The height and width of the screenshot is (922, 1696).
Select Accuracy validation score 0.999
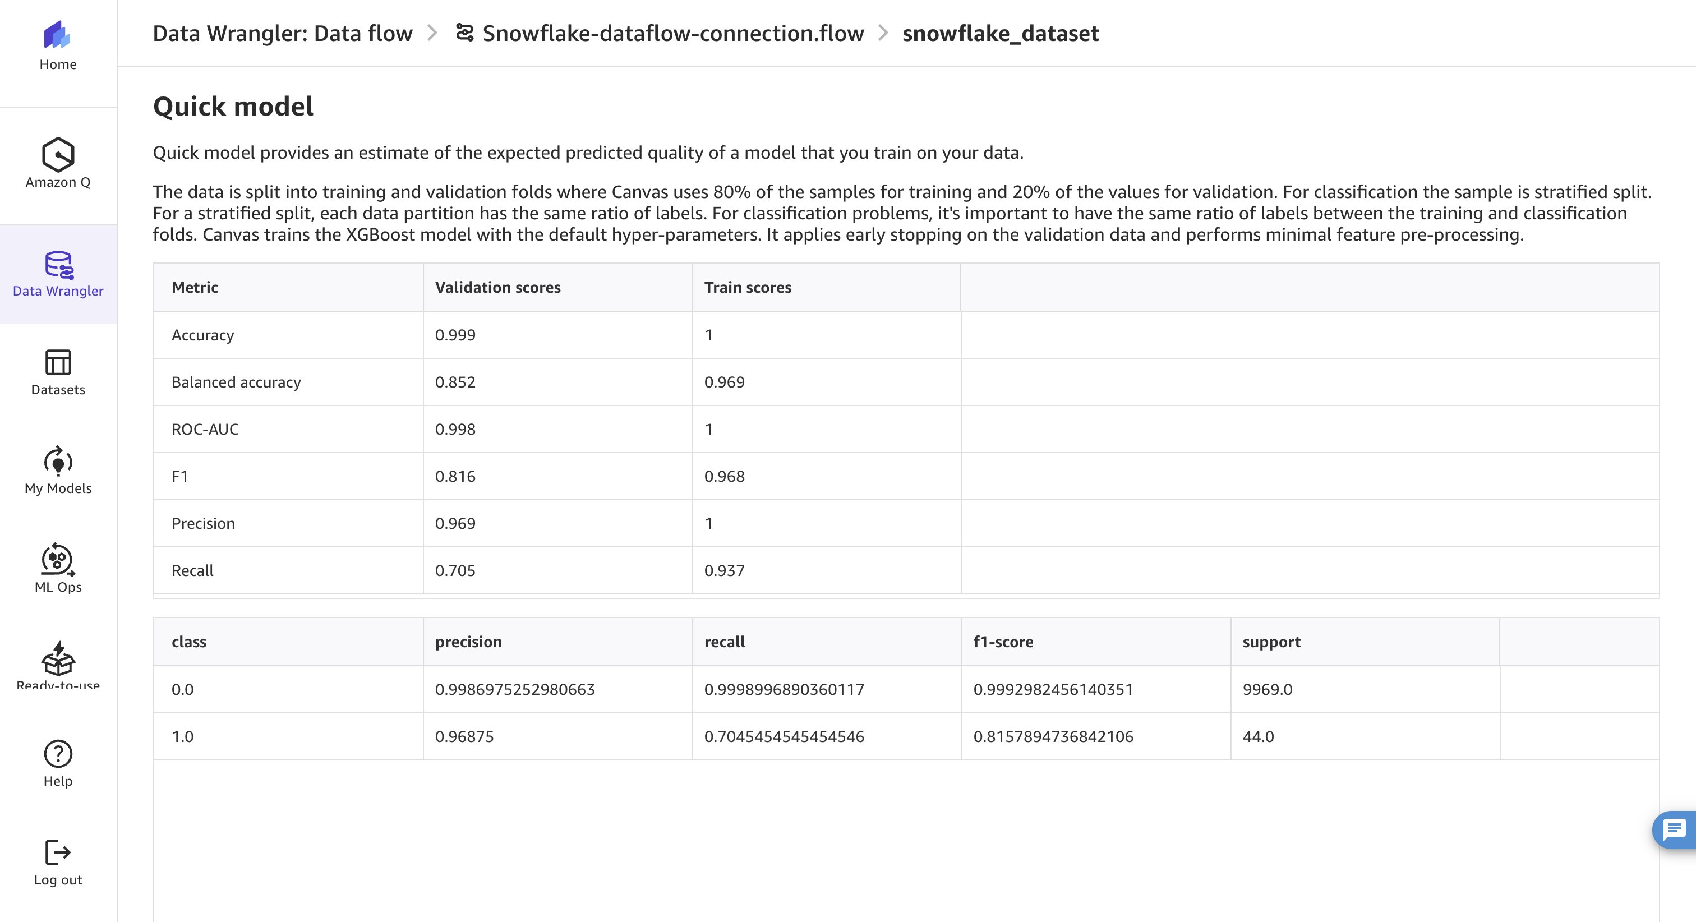[x=455, y=335]
